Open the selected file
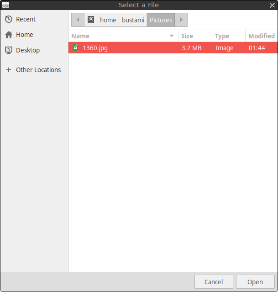This screenshot has height=292, width=278. (x=255, y=282)
